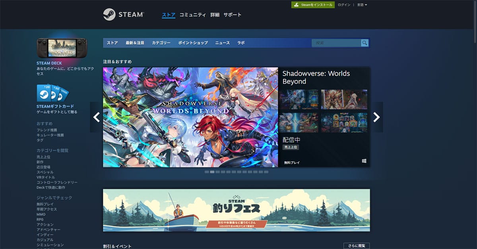477x249 pixels.
Task: Click the search magnifier icon
Action: point(365,43)
